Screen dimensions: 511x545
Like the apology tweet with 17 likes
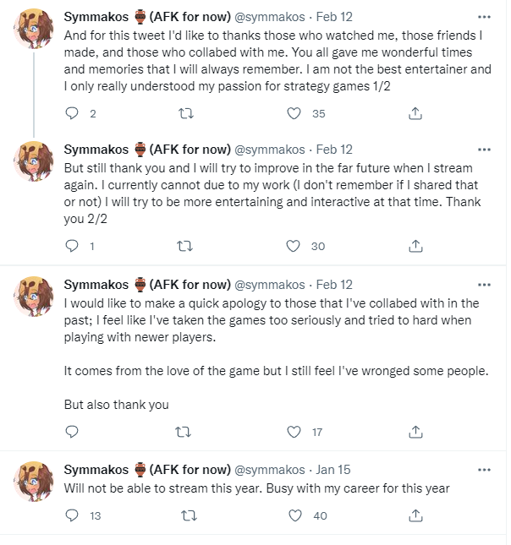point(294,432)
